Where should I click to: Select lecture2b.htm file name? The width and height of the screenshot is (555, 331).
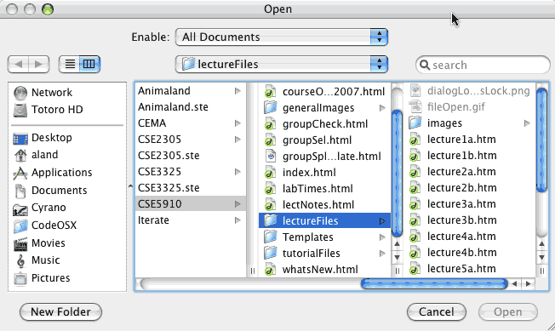click(x=462, y=188)
